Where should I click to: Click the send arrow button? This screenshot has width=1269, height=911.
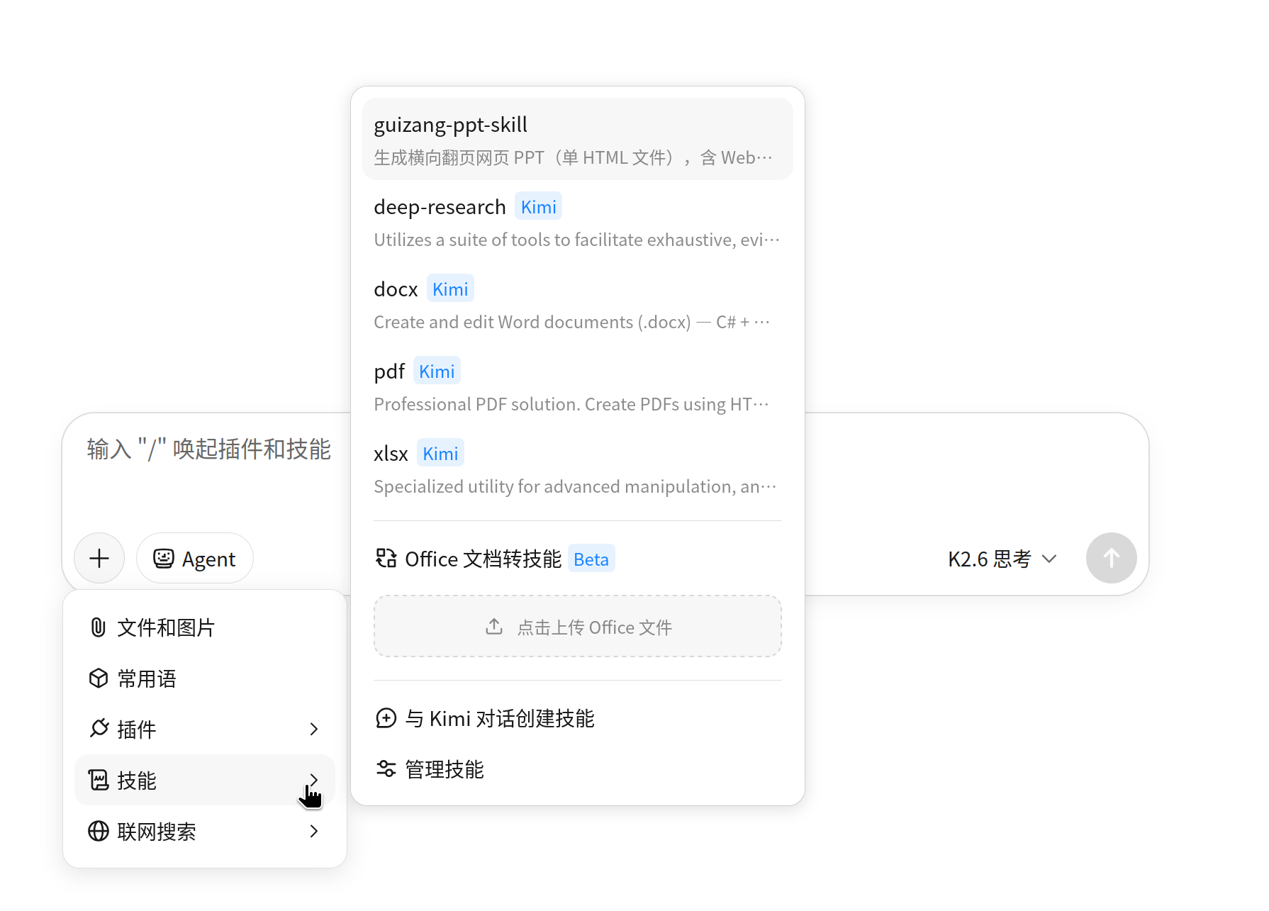1111,558
